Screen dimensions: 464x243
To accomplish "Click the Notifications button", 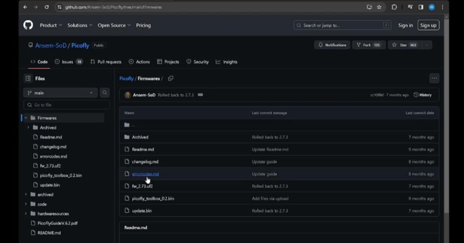I will tap(332, 45).
